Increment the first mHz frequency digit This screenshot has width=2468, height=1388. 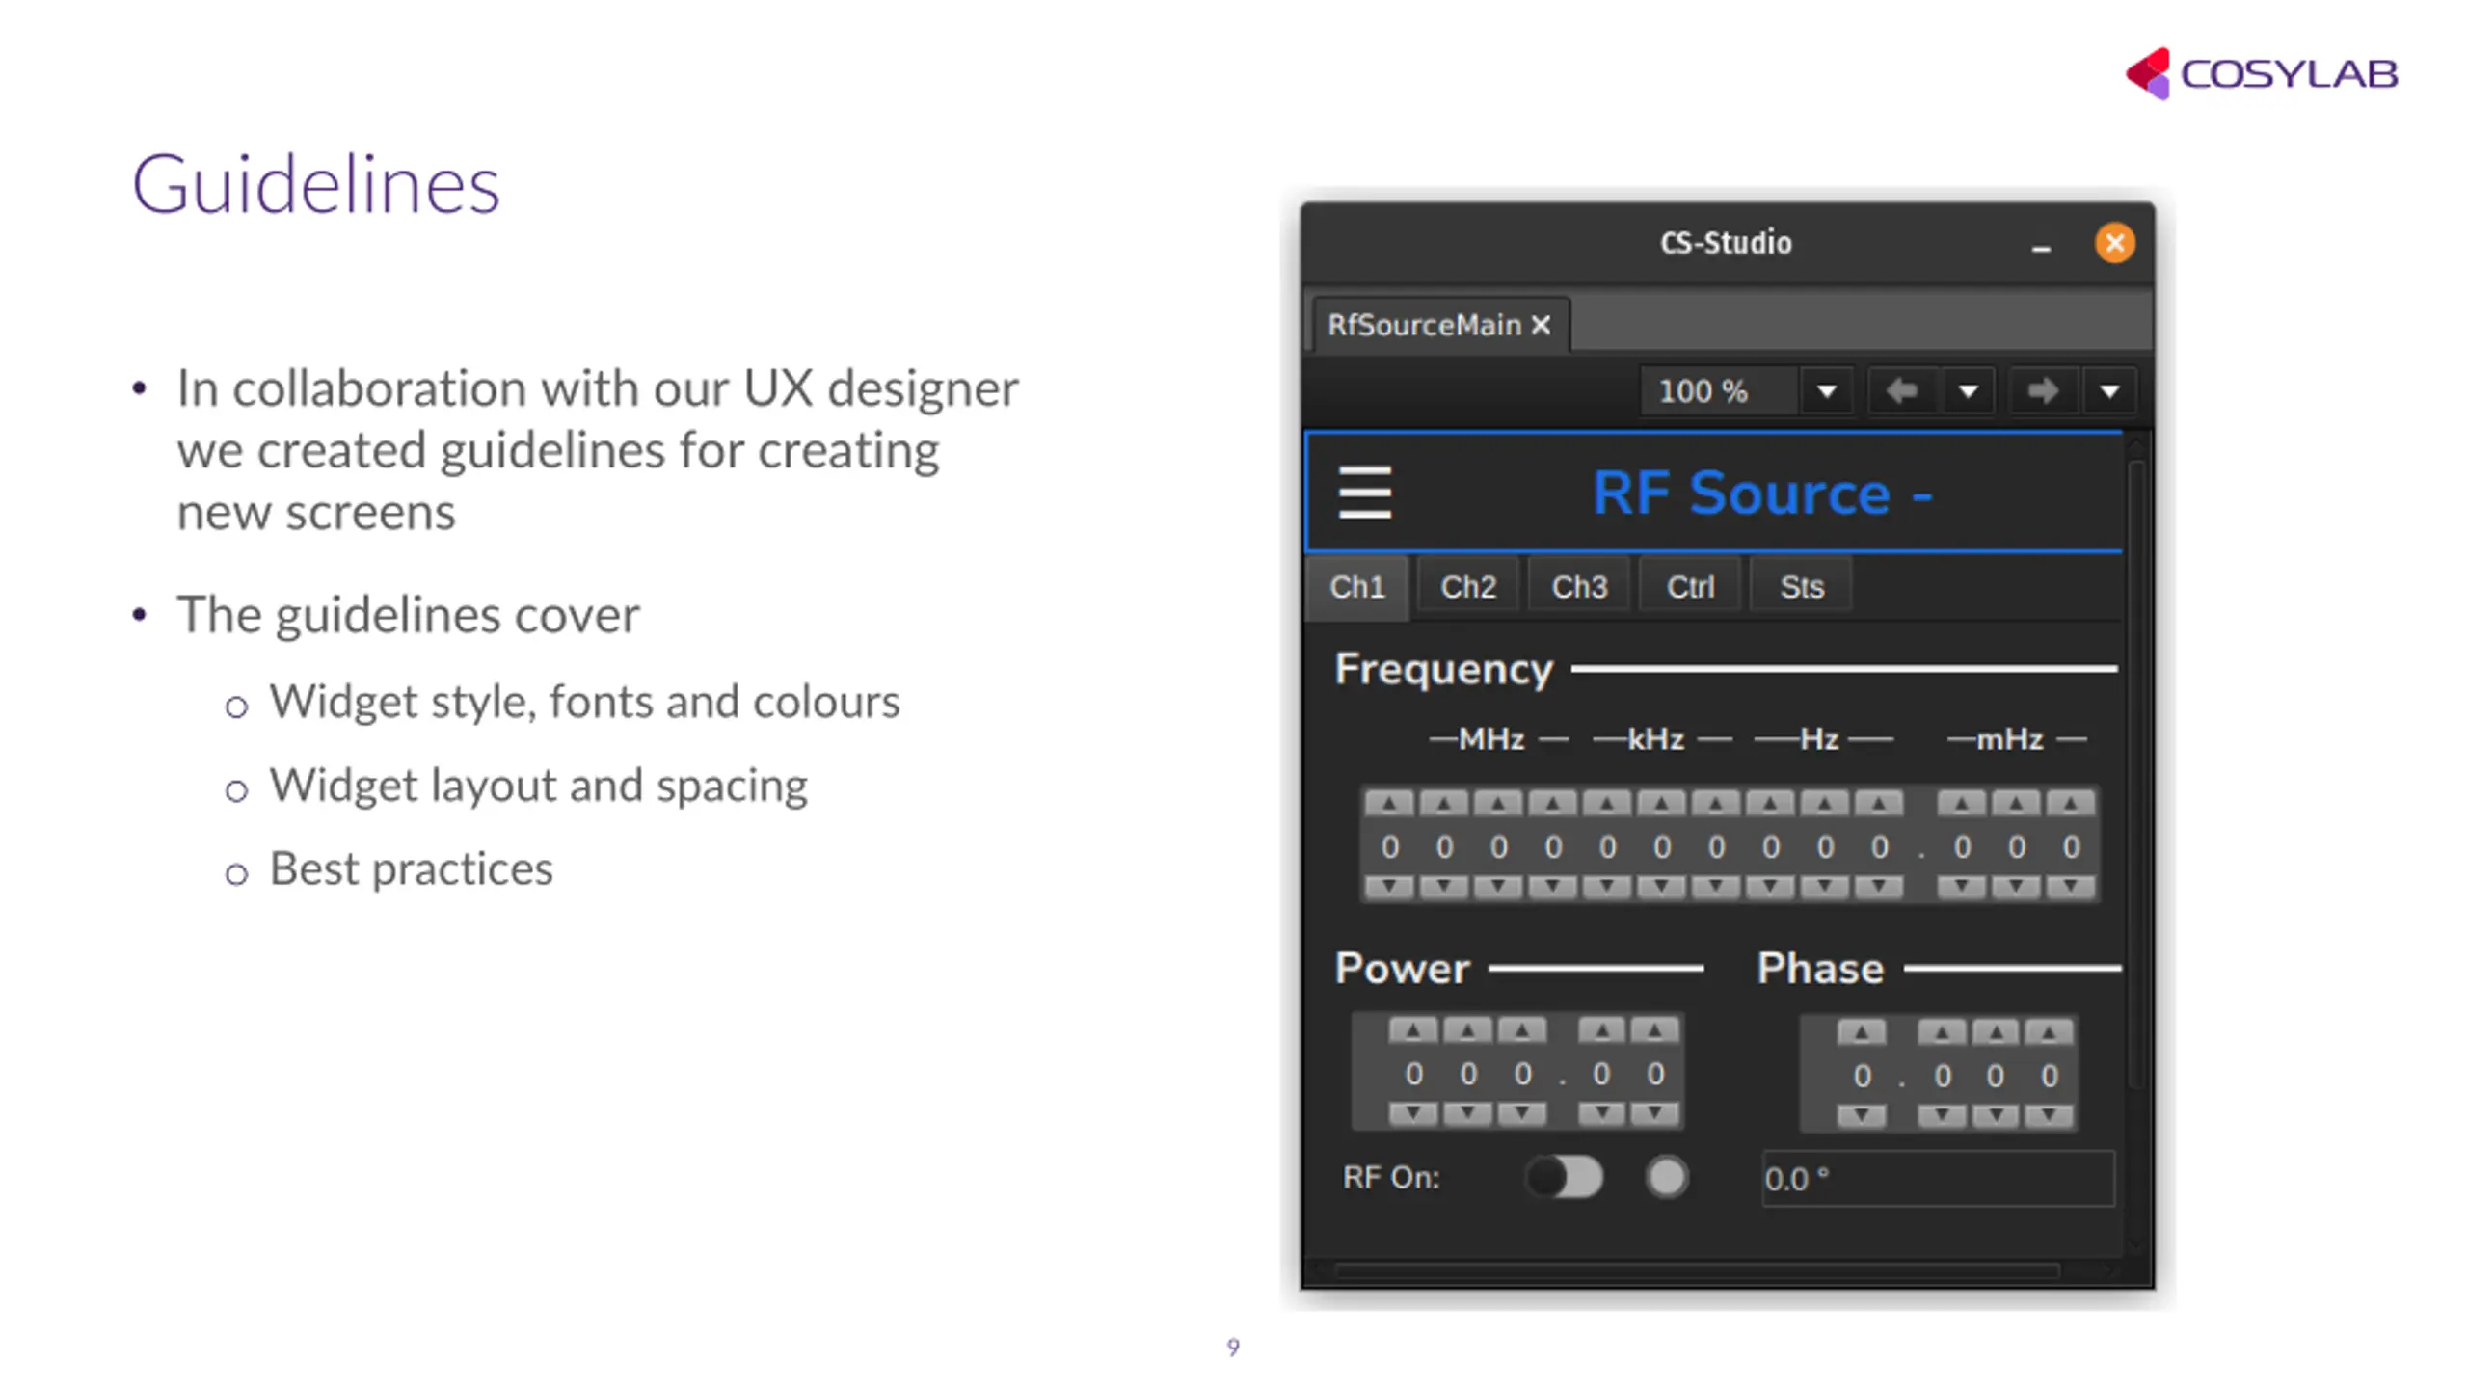(1961, 803)
